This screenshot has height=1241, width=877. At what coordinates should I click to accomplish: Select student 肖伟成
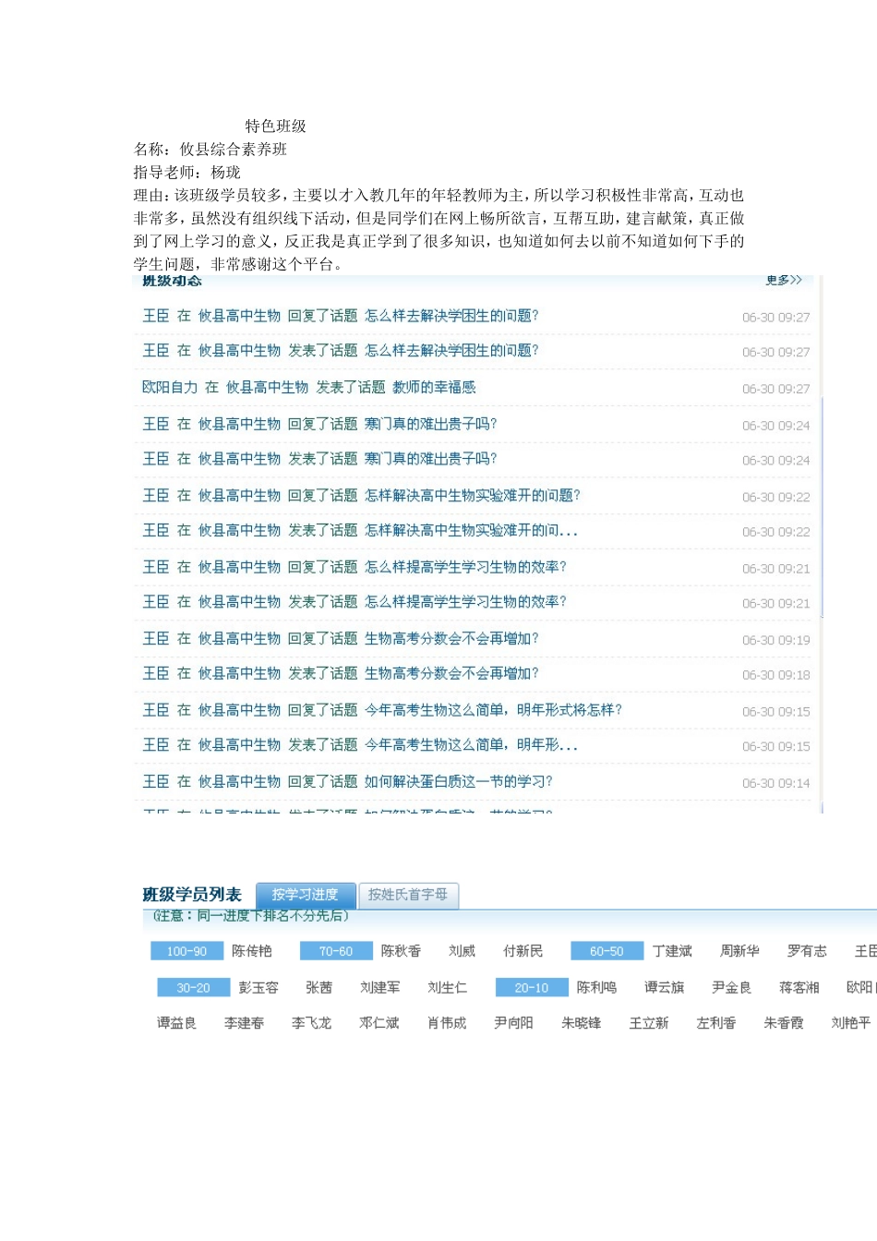coord(447,1023)
